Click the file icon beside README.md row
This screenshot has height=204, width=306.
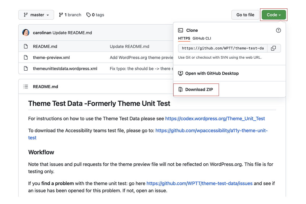25,46
